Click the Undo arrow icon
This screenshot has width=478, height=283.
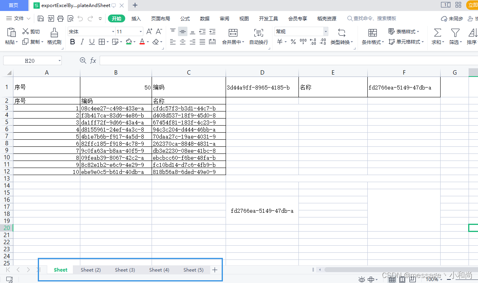[x=80, y=18]
